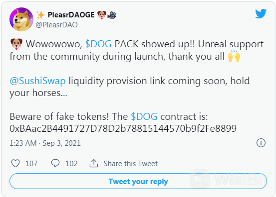Click the share upload arrow icon
The height and width of the screenshot is (197, 276).
(94, 163)
